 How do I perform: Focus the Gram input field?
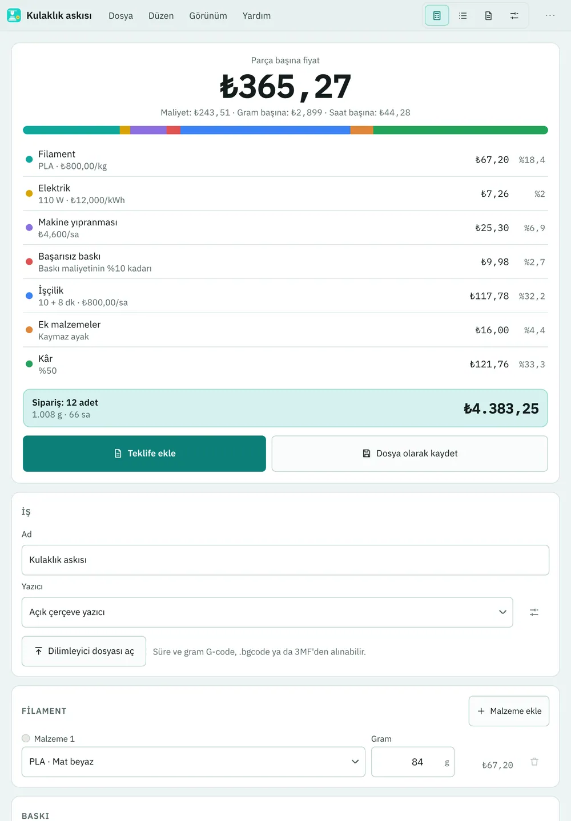tap(413, 762)
